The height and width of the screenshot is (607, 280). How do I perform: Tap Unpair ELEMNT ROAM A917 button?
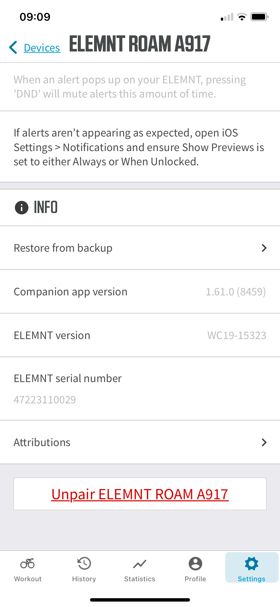point(140,494)
